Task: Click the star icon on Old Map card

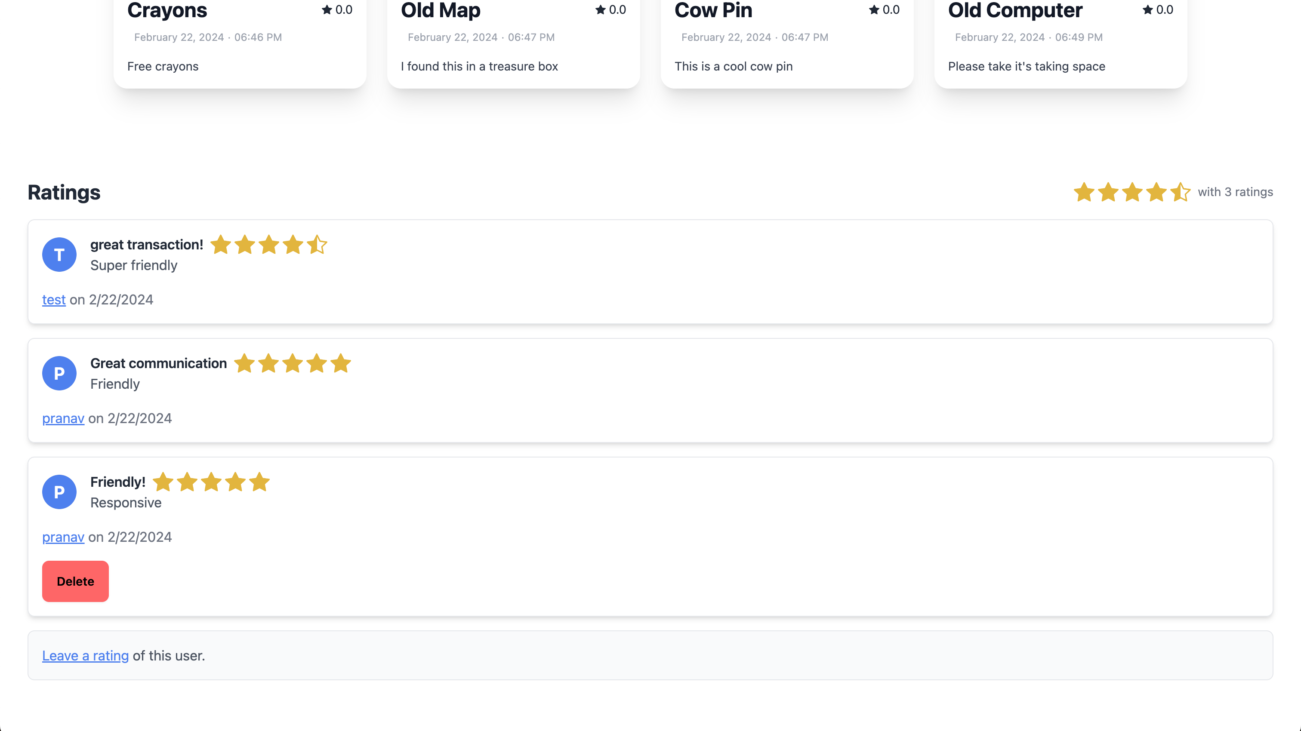Action: 601,9
